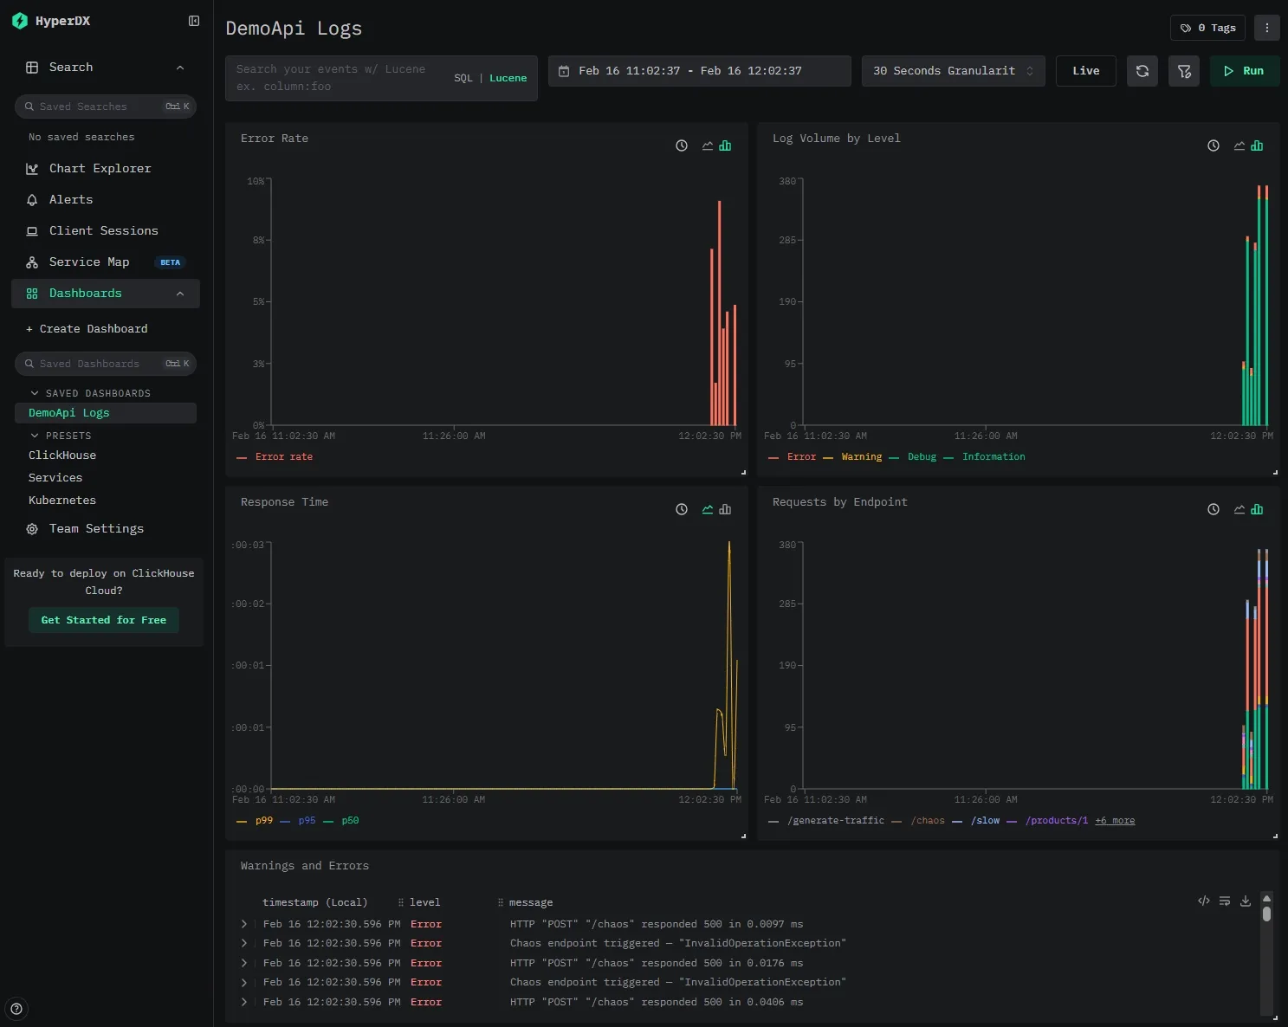Click the +6 more endpoints link
1288x1027 pixels.
pos(1115,821)
